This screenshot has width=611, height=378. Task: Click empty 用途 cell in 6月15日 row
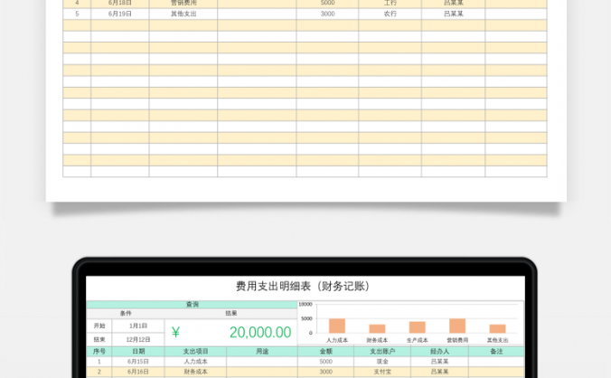[262, 361]
